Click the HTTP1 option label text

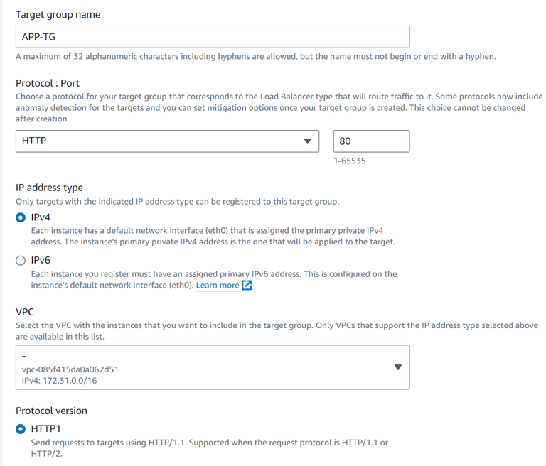click(x=47, y=428)
